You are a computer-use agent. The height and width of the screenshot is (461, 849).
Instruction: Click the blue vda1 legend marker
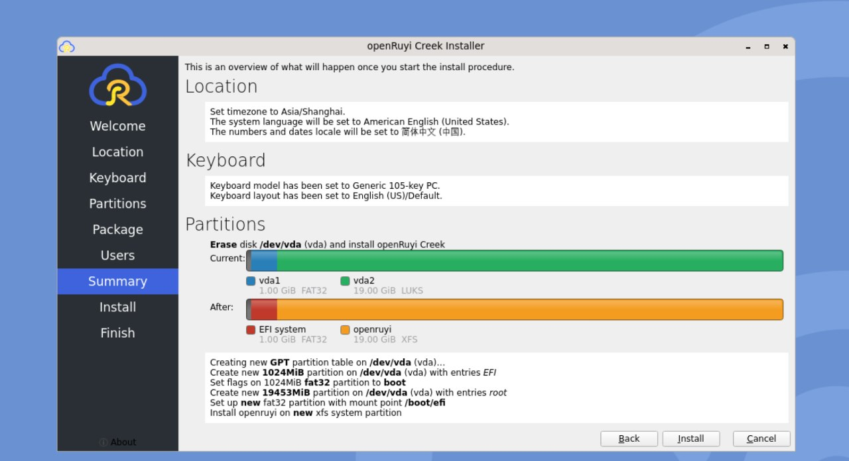coord(251,281)
